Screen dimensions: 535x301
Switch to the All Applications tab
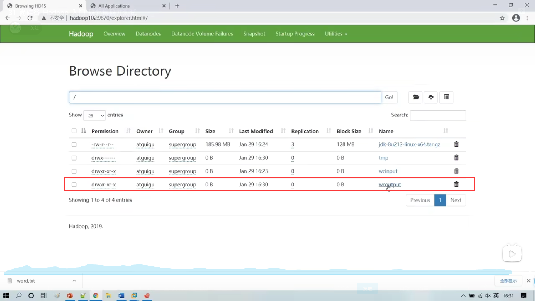pyautogui.click(x=128, y=6)
